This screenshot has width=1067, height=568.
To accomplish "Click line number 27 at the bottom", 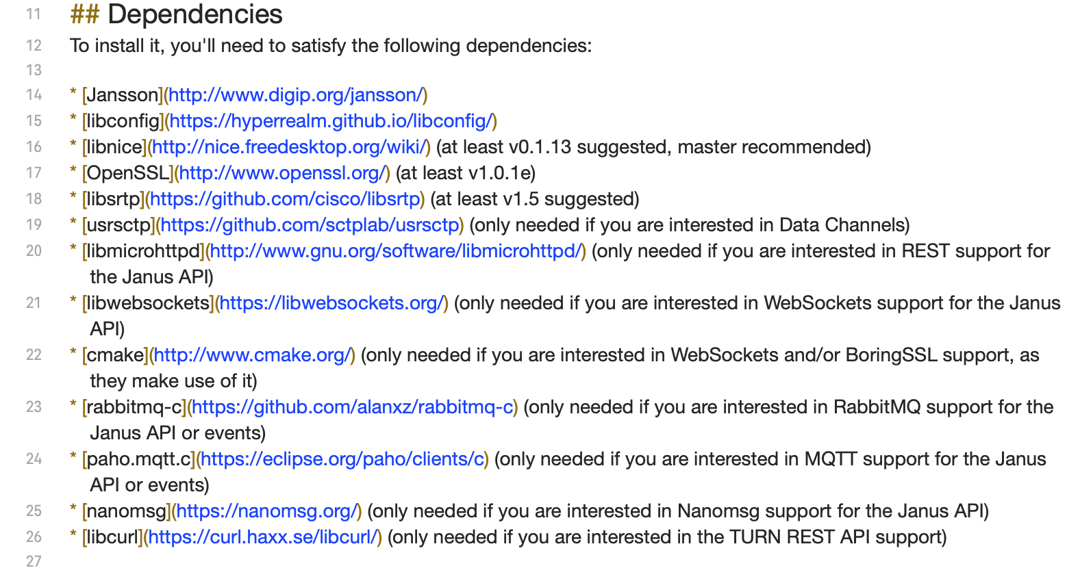I will (34, 561).
